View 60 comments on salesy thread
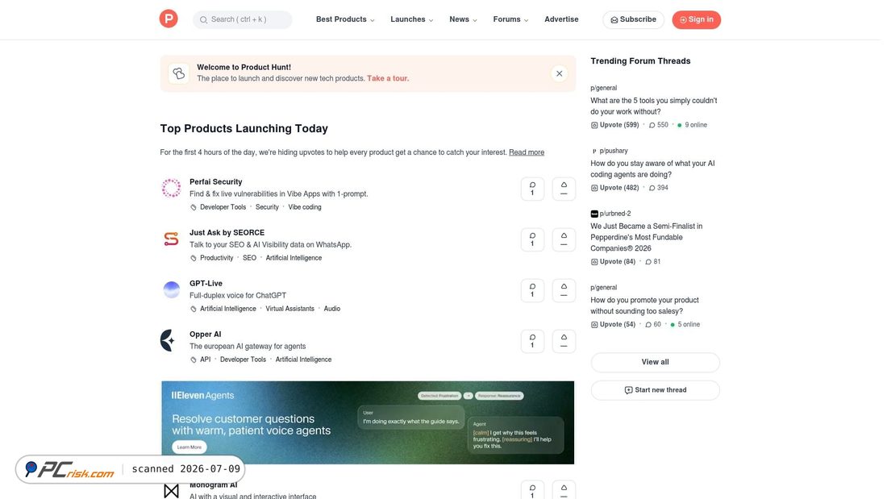The height and width of the screenshot is (499, 887). [x=653, y=325]
